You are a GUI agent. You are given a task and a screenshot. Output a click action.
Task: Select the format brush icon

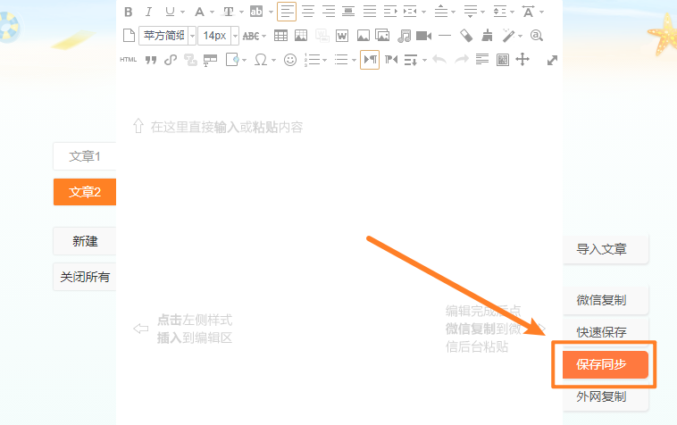click(x=487, y=35)
